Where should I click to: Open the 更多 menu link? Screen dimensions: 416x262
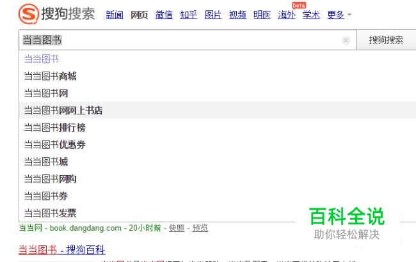pos(335,15)
